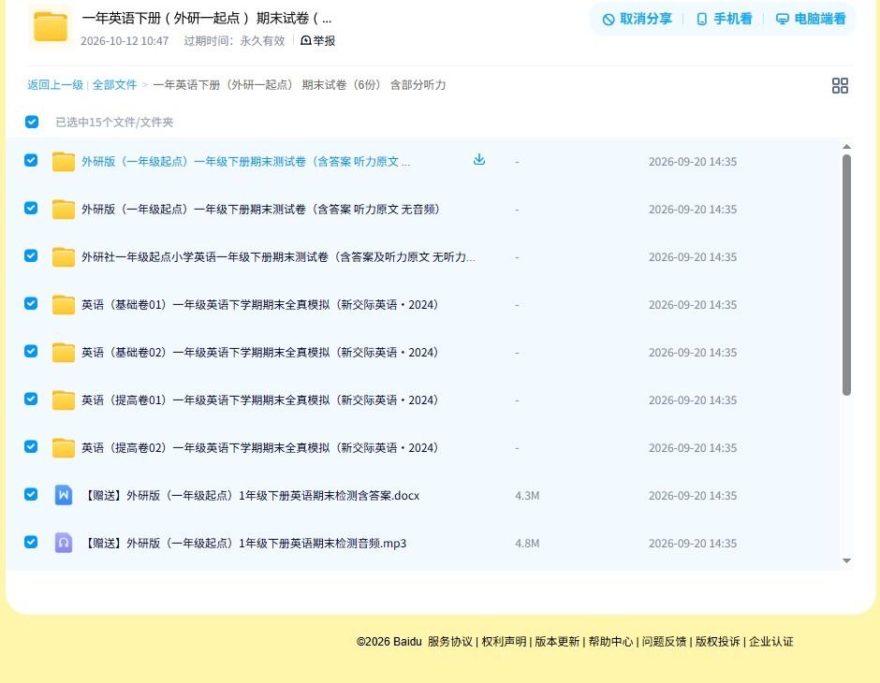Open the 权利声明 footer link
The width and height of the screenshot is (880, 683).
pyautogui.click(x=504, y=642)
